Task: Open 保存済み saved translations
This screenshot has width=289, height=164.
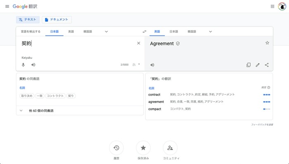Action: pos(143,148)
